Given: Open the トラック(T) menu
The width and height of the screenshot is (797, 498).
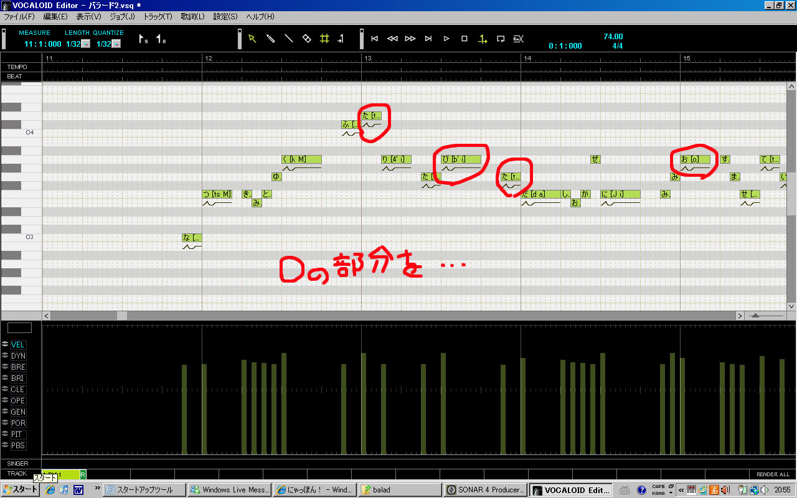Looking at the screenshot, I should click(159, 17).
